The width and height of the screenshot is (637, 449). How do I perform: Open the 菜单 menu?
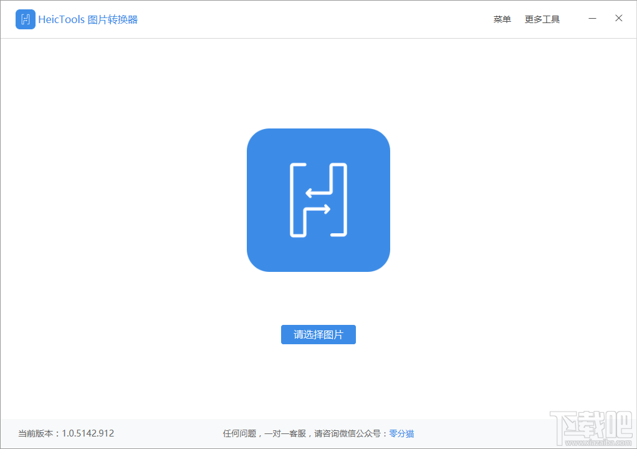tap(502, 19)
